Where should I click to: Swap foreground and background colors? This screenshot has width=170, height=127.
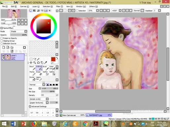57,58
